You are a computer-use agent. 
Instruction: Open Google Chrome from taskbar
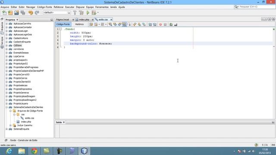tap(34, 151)
